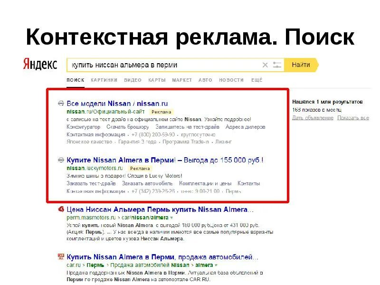Open the МАРКЕТ tab
Viewport: 380px width, 285px height.
(x=182, y=80)
